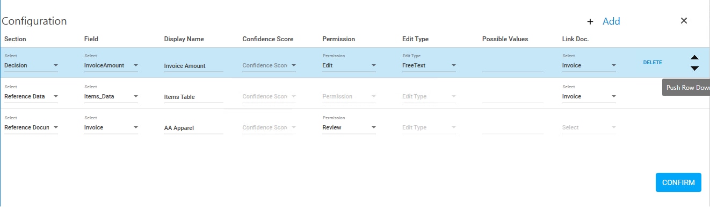The image size is (710, 207).
Task: Open the Decision section dropdown
Action: point(31,65)
